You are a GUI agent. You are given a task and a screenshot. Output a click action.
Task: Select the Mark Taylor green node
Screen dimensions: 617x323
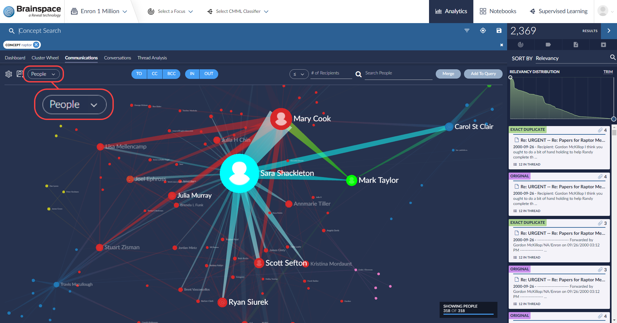pos(352,180)
